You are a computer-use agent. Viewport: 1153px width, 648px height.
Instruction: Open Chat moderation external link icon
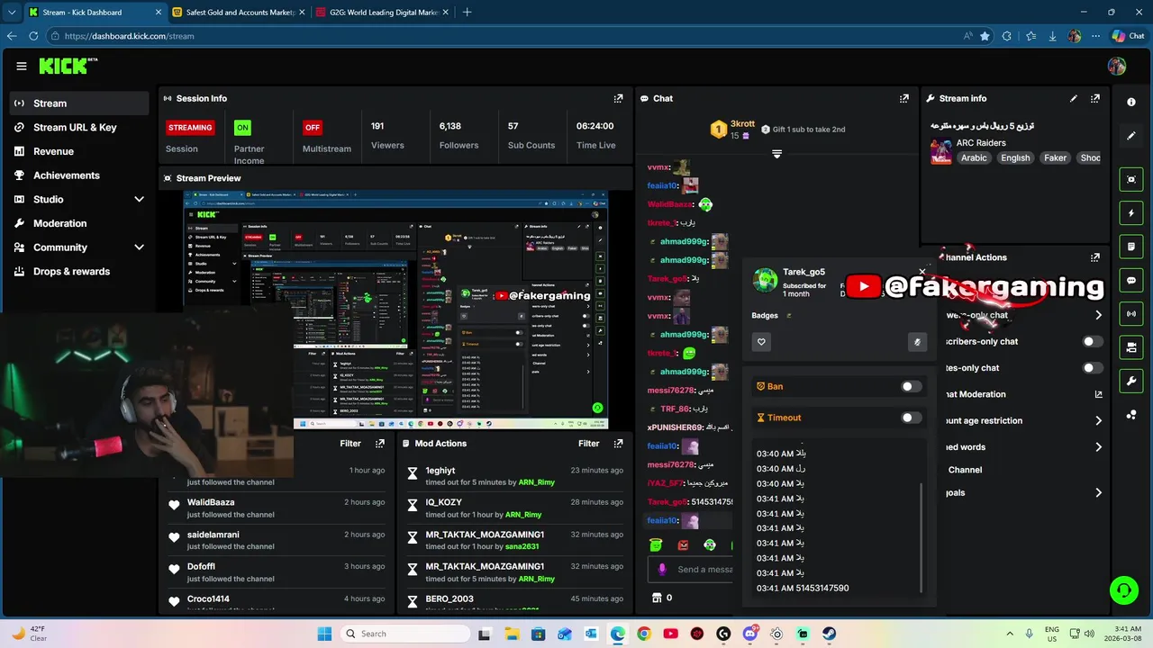point(1098,394)
